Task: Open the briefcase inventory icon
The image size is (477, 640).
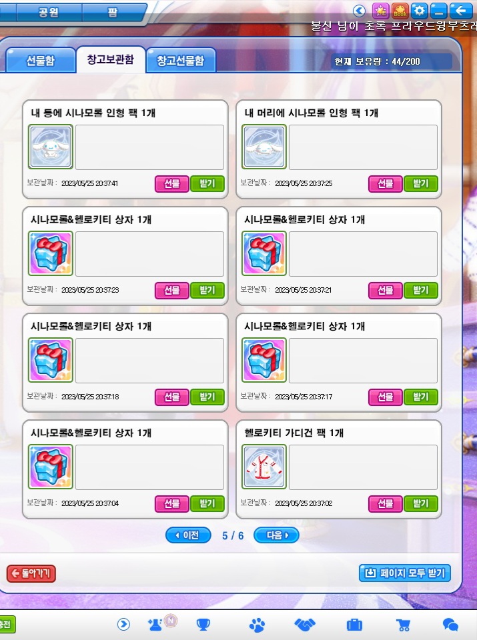Action: tap(354, 625)
